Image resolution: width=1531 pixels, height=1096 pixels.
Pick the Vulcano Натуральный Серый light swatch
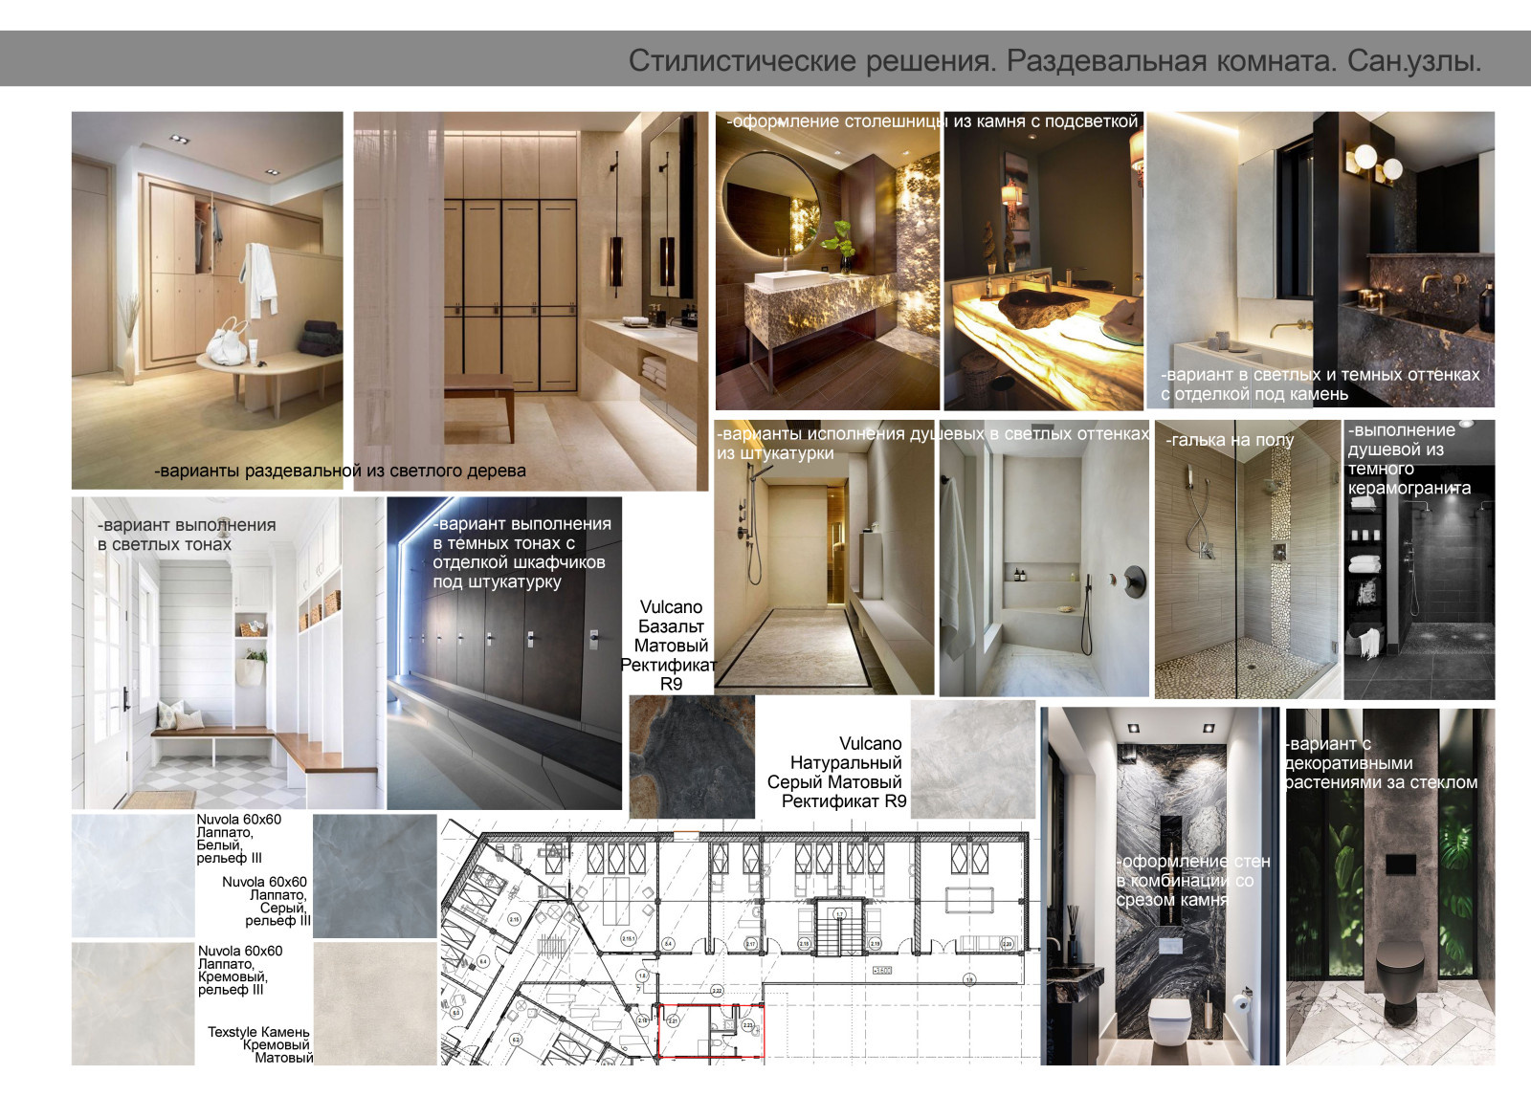tap(972, 759)
